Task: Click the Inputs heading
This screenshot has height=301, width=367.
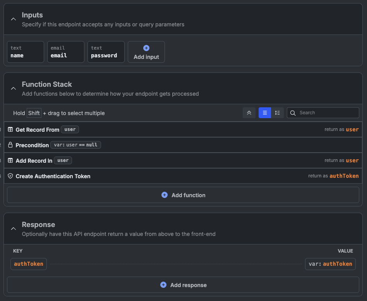Action: click(x=32, y=15)
